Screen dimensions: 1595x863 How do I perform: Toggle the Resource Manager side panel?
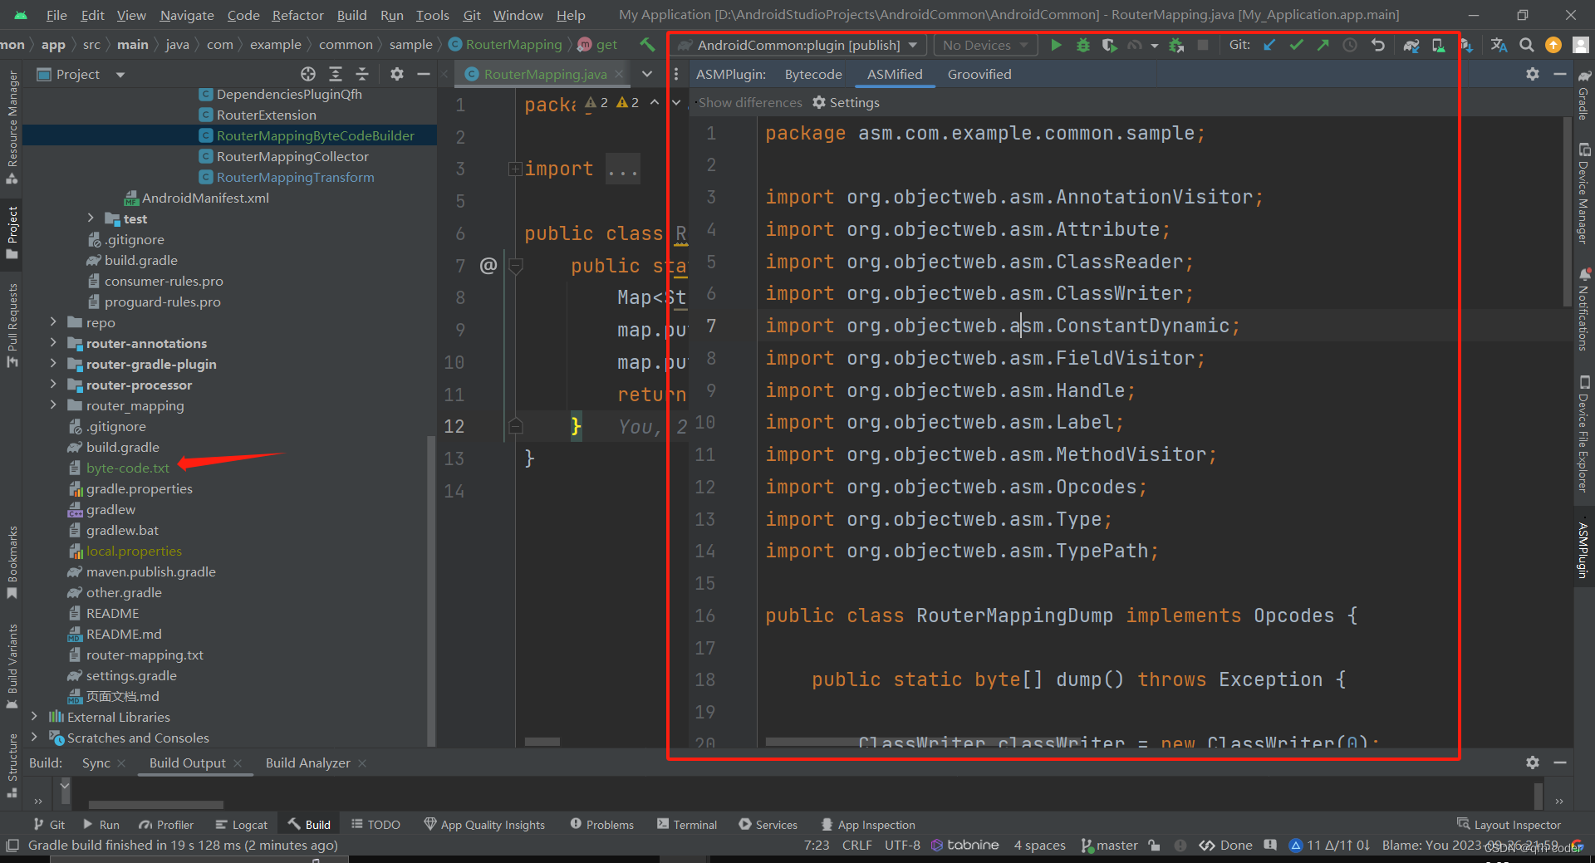pyautogui.click(x=12, y=127)
